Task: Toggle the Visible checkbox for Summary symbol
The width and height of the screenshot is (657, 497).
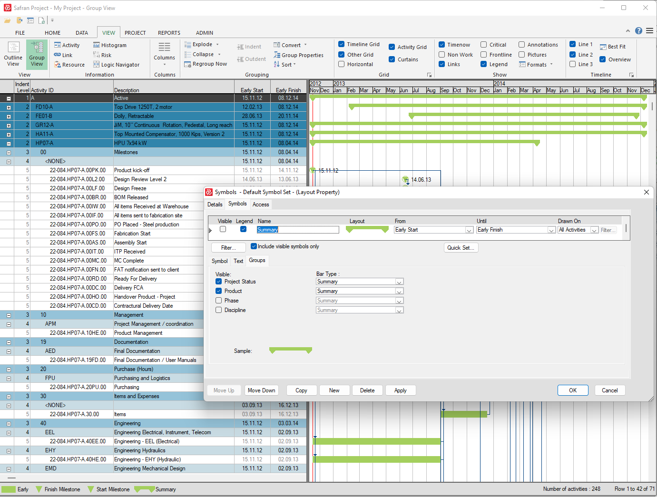Action: pos(223,229)
